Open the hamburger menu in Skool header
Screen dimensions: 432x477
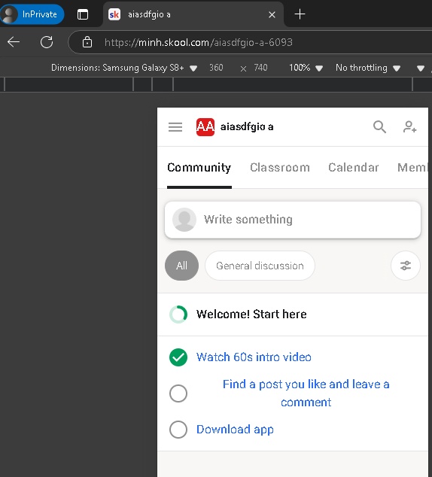[x=175, y=126]
